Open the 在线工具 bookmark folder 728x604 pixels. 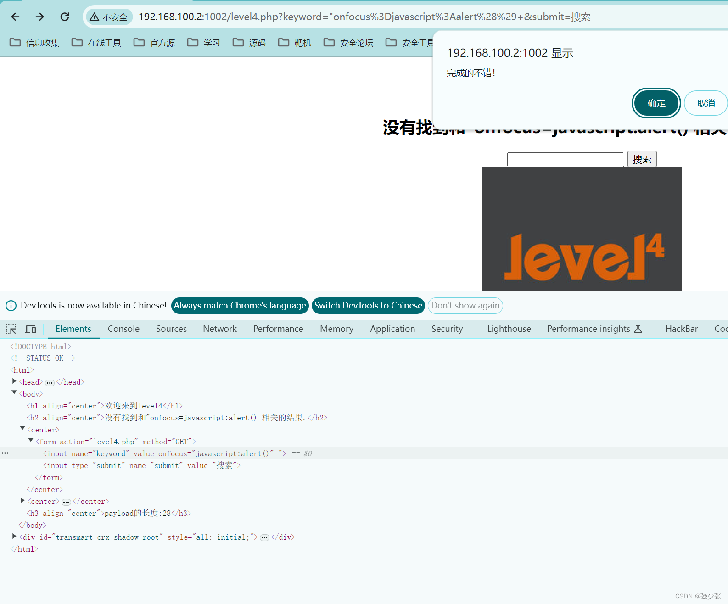pos(96,43)
